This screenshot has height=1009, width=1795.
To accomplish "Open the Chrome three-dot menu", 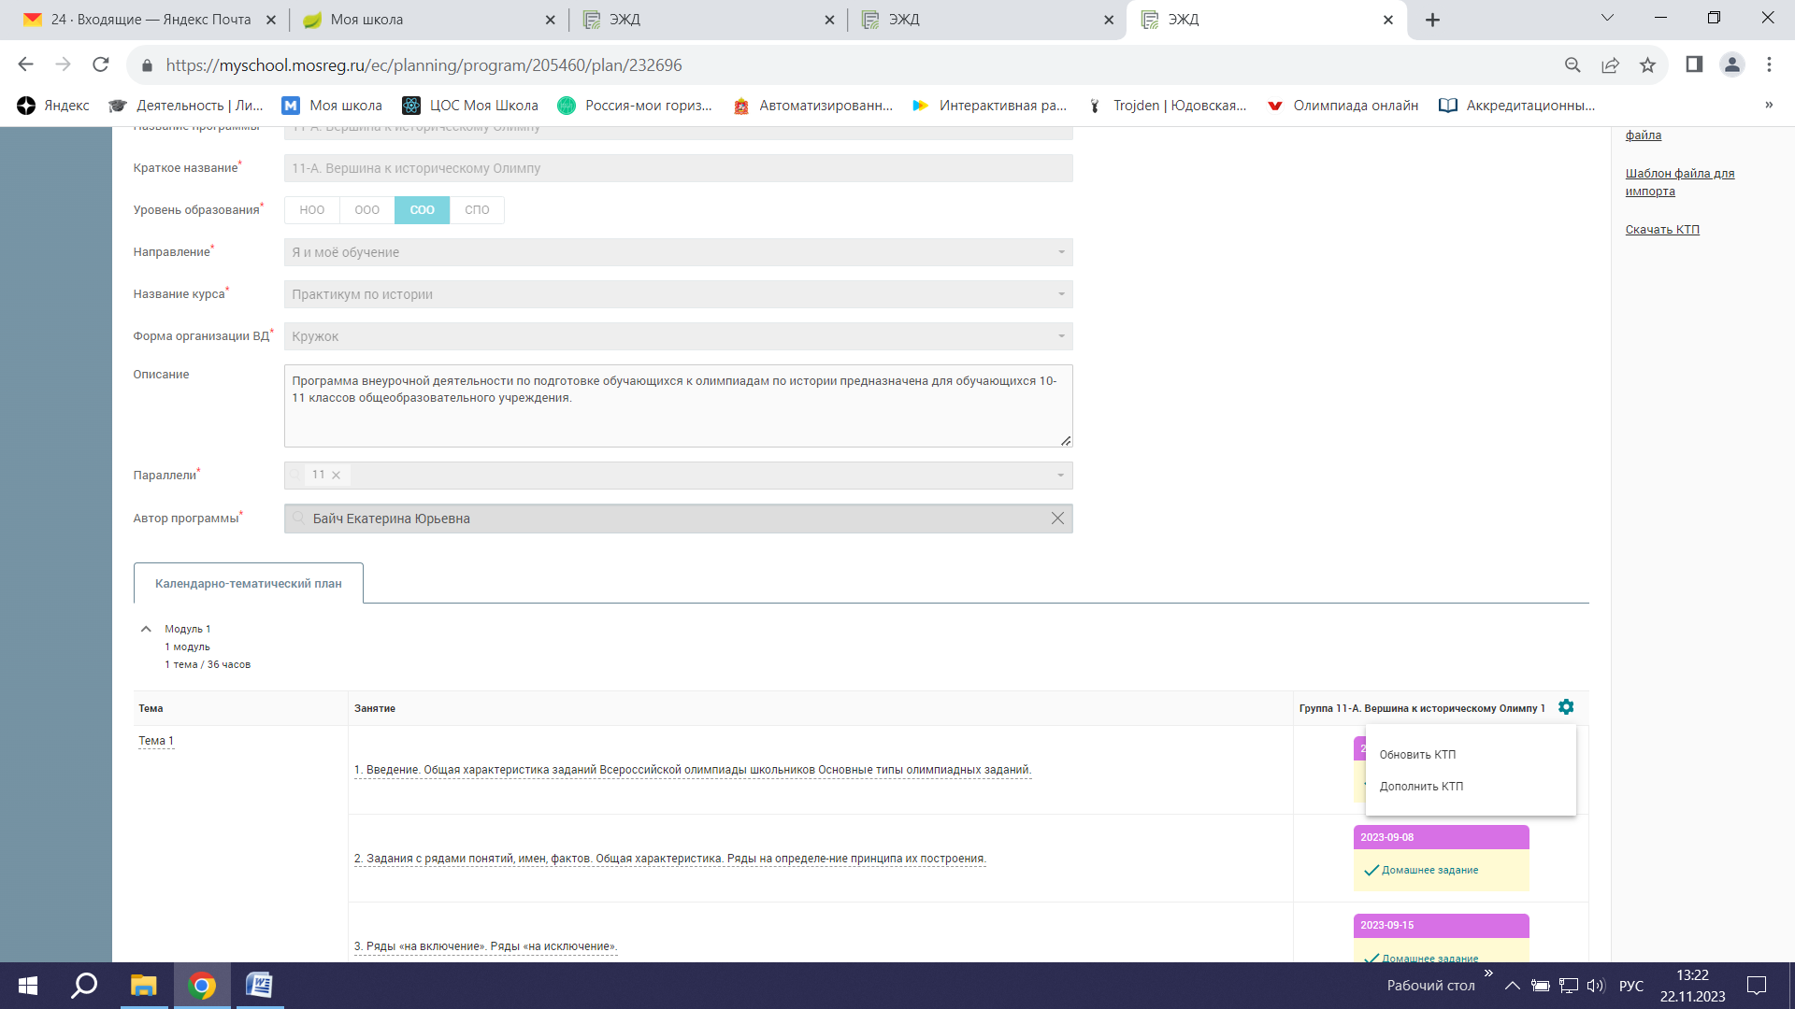I will (x=1769, y=64).
